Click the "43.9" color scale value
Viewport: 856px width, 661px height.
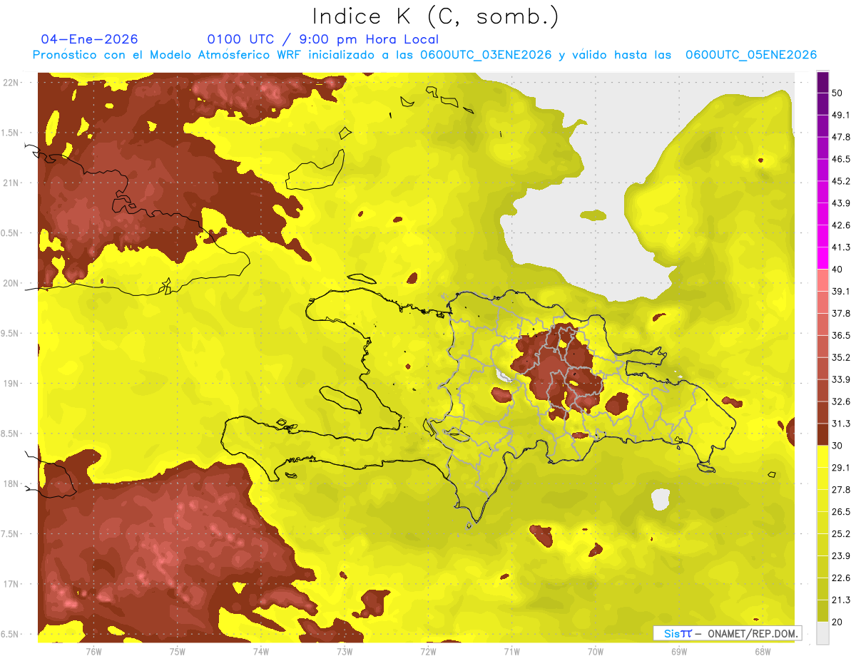841,203
